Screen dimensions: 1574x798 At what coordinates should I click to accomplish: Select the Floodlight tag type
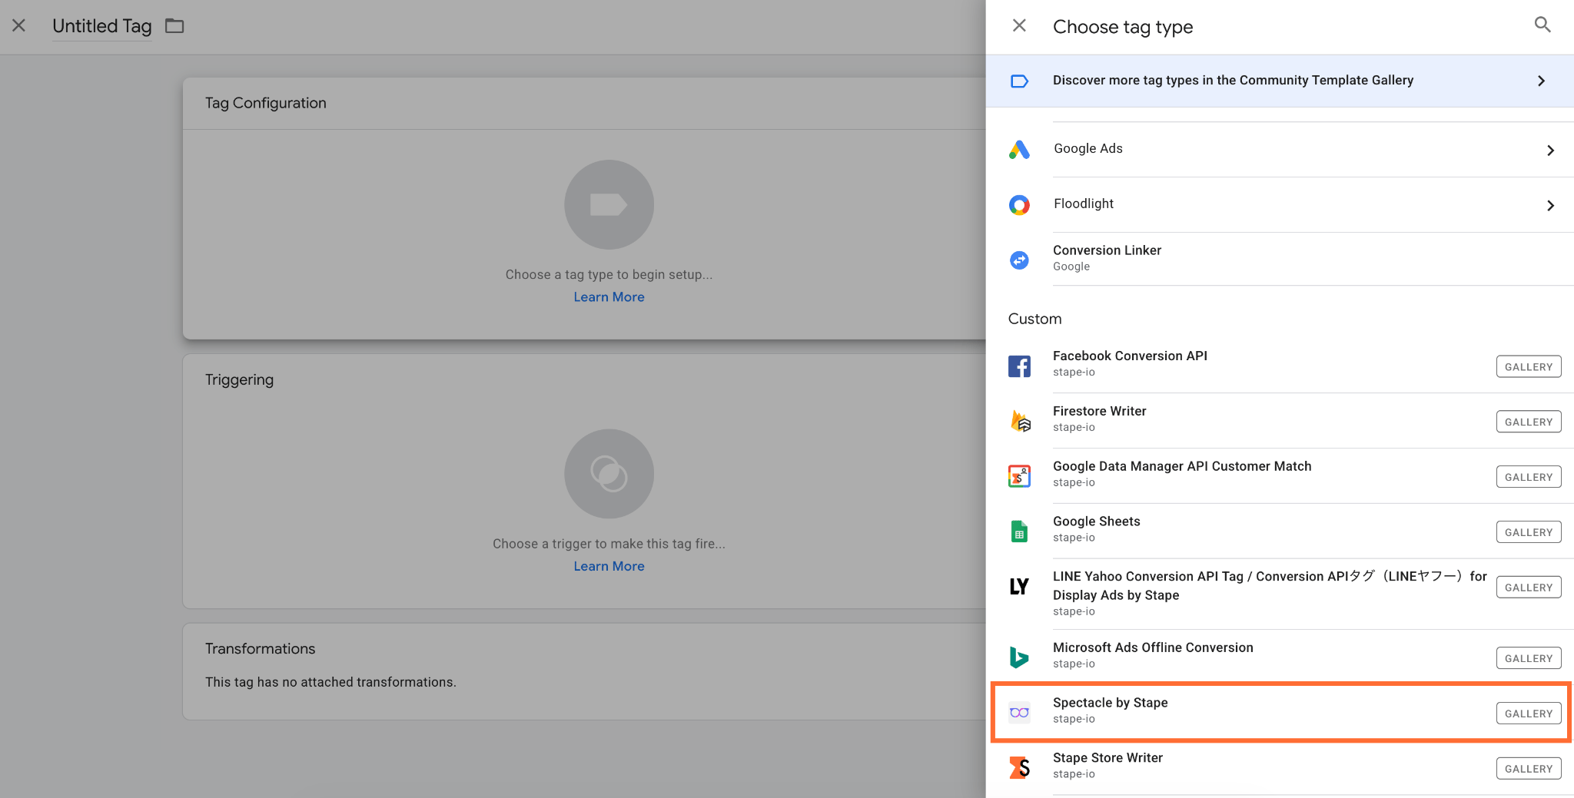click(1280, 205)
